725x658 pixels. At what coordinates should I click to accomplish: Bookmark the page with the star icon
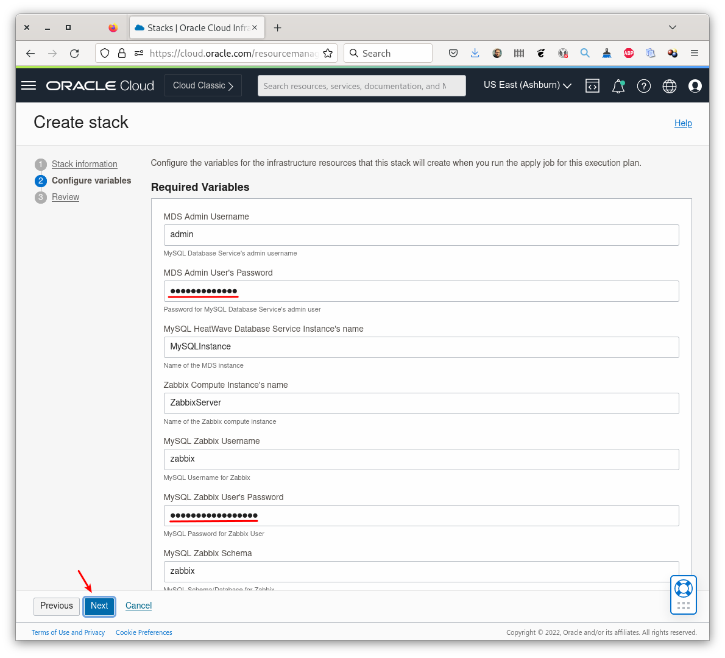point(328,53)
